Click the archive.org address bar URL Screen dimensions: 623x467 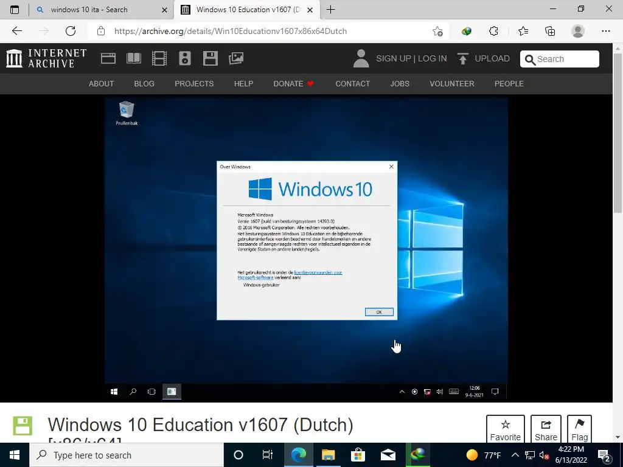(x=231, y=31)
